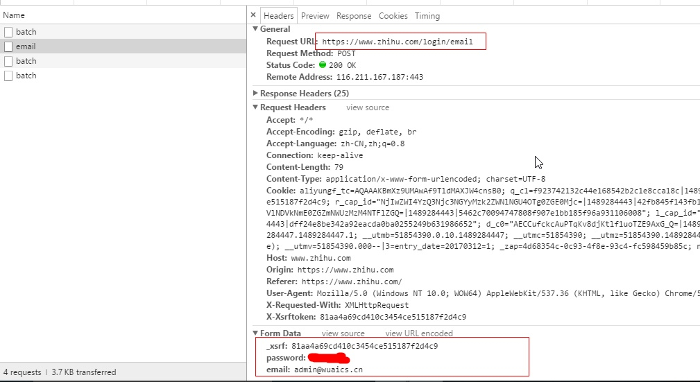The image size is (700, 382).
Task: Collapse the Form Data section
Action: tap(255, 333)
